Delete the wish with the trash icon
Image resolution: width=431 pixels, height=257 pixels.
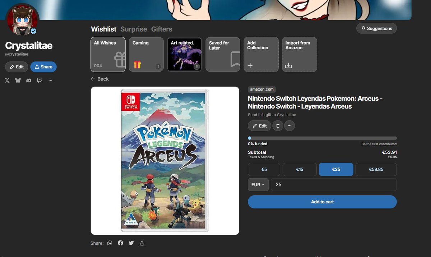[x=278, y=126]
